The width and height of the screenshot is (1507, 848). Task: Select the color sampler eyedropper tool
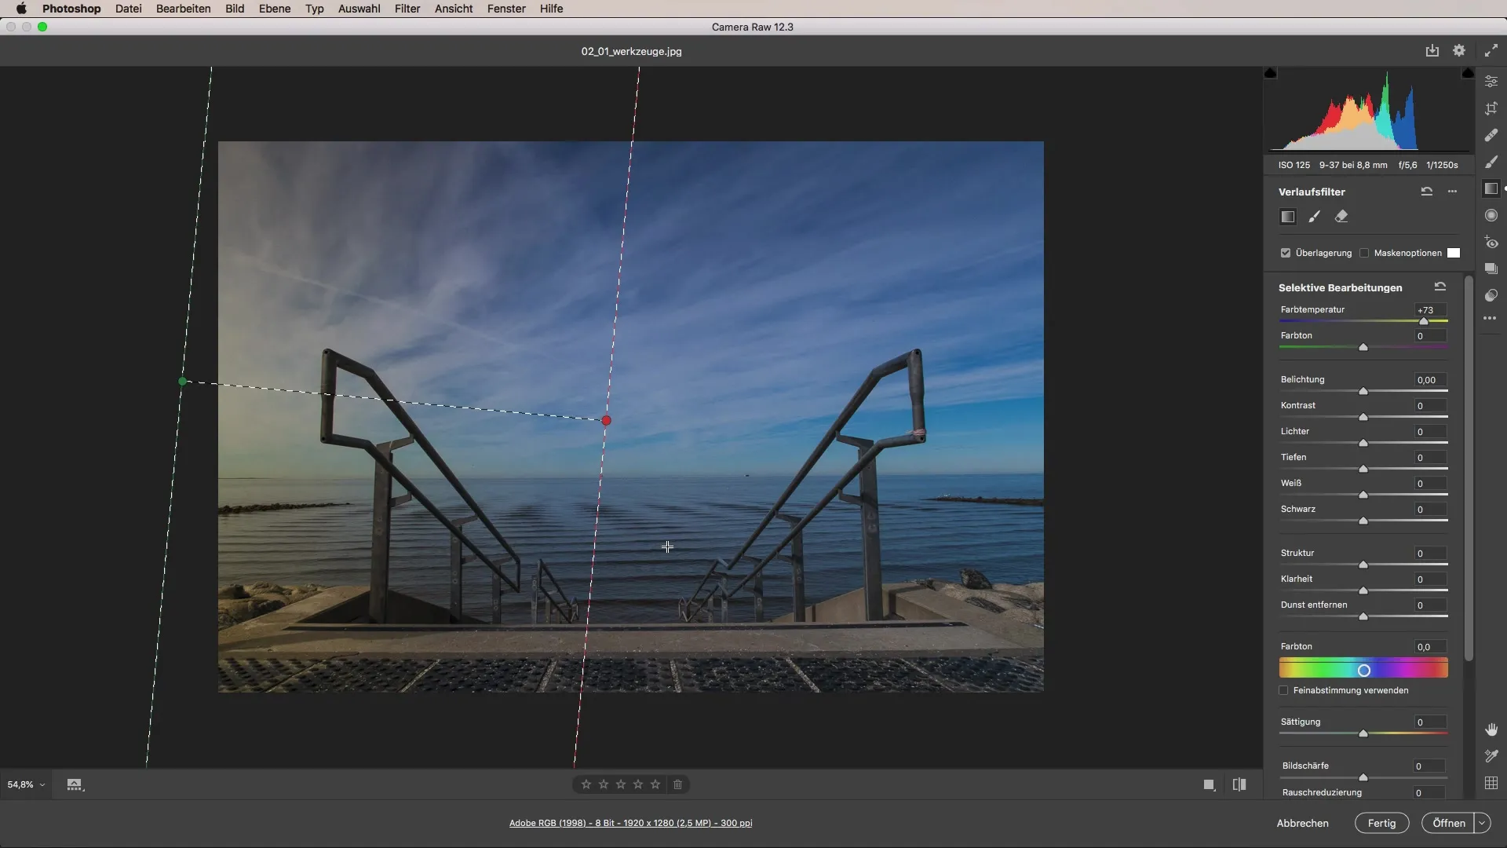(1491, 756)
